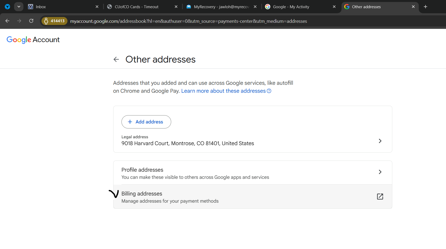Close the MyRecovery tab

(255, 7)
